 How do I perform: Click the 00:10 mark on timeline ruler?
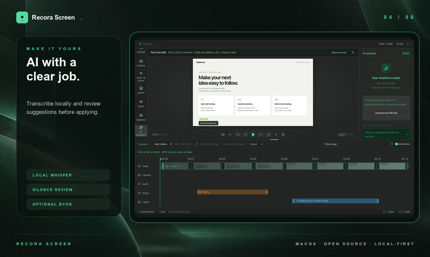(378, 159)
